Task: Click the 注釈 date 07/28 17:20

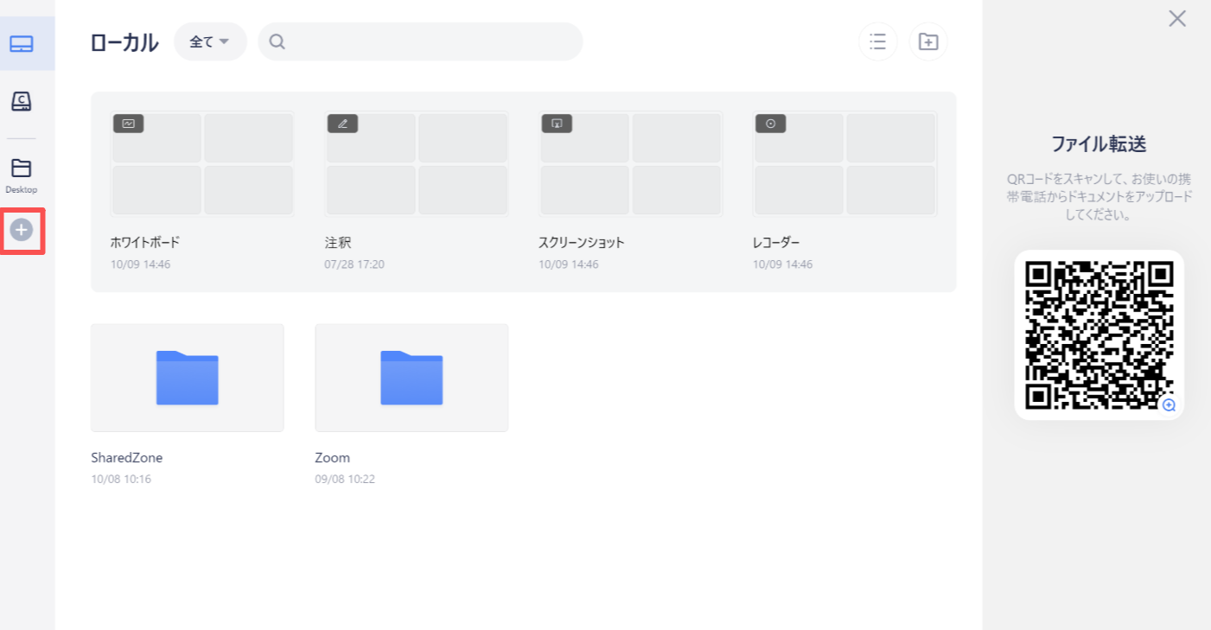Action: coord(354,264)
